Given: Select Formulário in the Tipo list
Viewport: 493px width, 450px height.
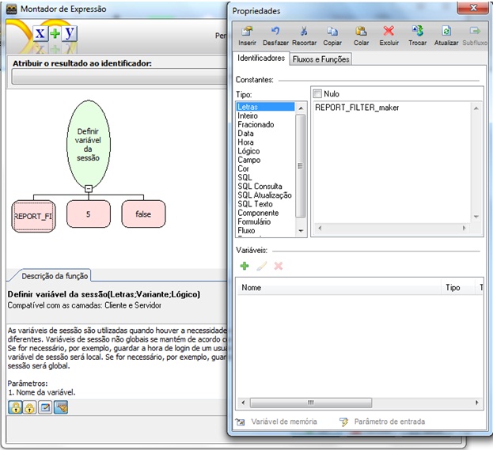Looking at the screenshot, I should pyautogui.click(x=265, y=221).
